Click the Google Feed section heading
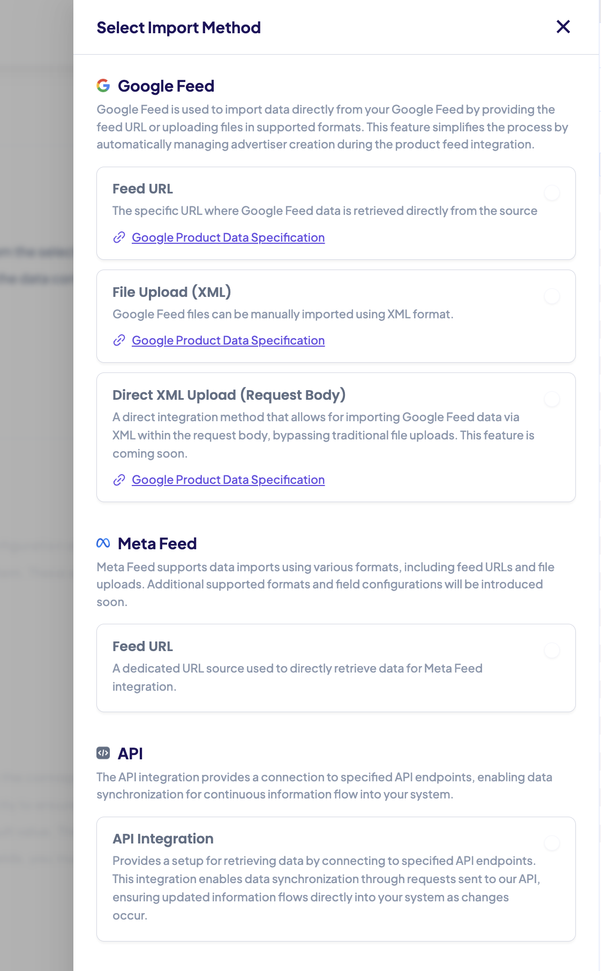The image size is (601, 971). pyautogui.click(x=166, y=86)
